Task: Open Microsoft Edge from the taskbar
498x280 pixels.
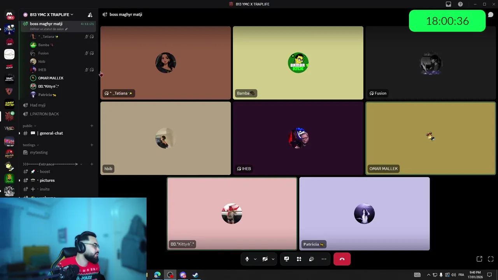Action: point(157,275)
